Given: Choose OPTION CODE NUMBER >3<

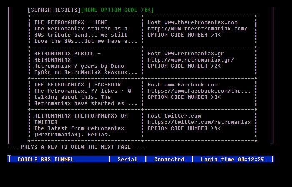Looking at the screenshot, I should (x=184, y=97).
